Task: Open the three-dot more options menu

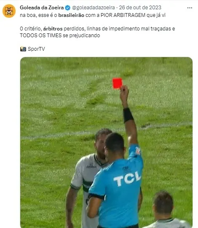Action: pyautogui.click(x=190, y=8)
